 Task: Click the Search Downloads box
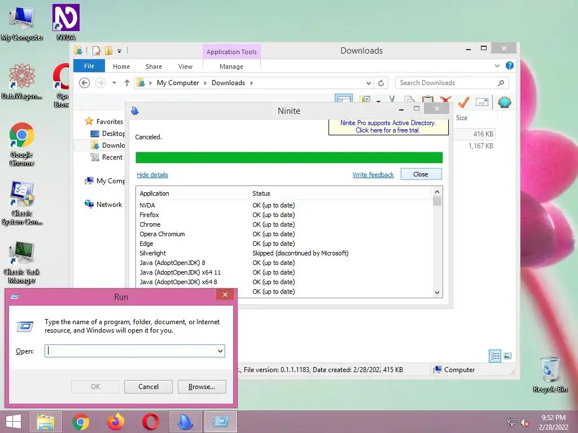pyautogui.click(x=452, y=83)
